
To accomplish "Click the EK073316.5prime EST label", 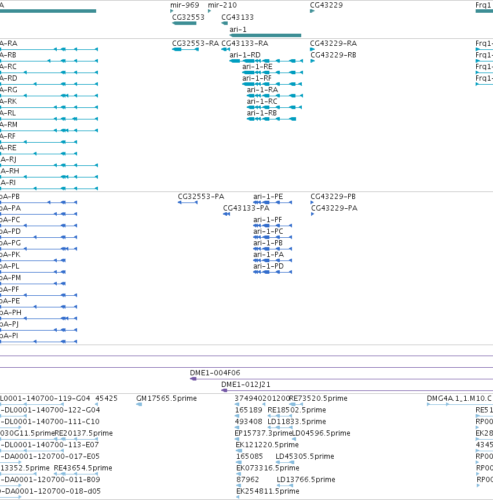I will coord(268,468).
